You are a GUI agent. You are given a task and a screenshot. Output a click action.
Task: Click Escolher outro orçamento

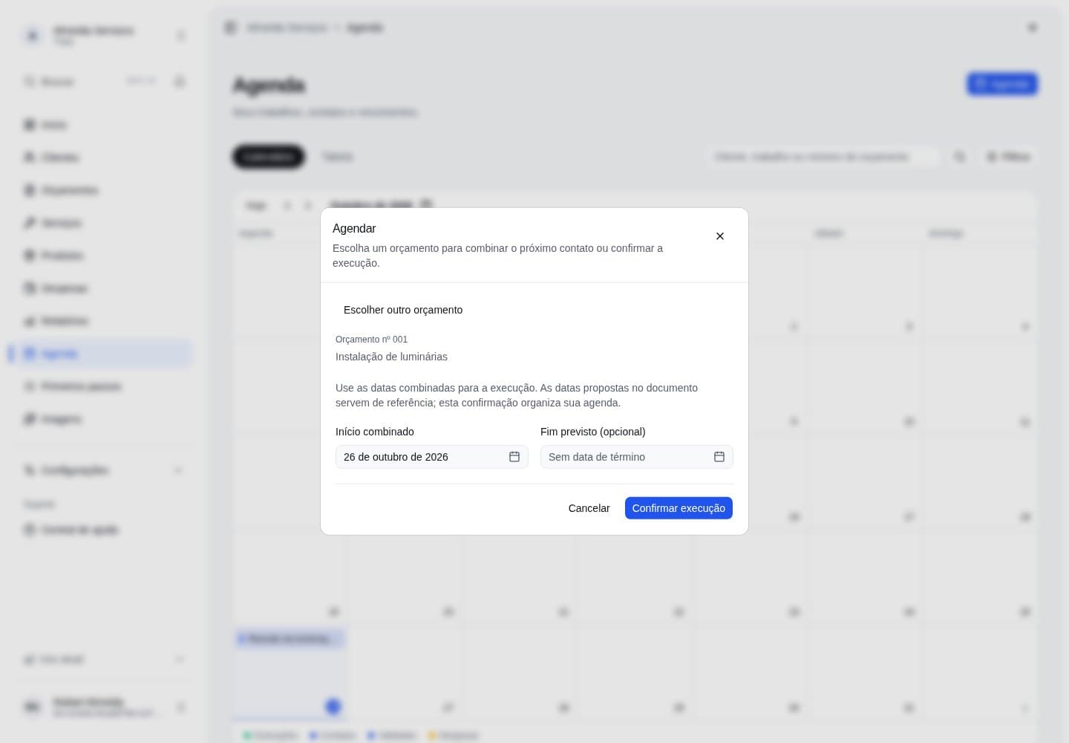(x=403, y=310)
